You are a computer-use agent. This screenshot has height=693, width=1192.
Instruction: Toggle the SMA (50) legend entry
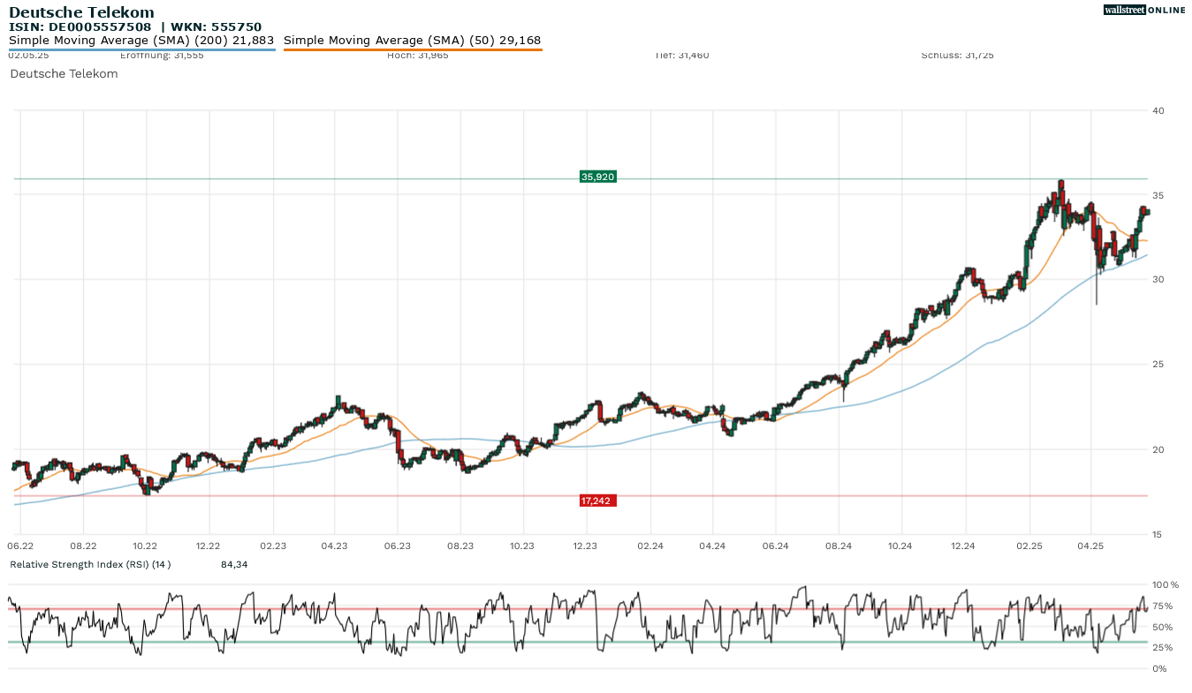(x=412, y=41)
